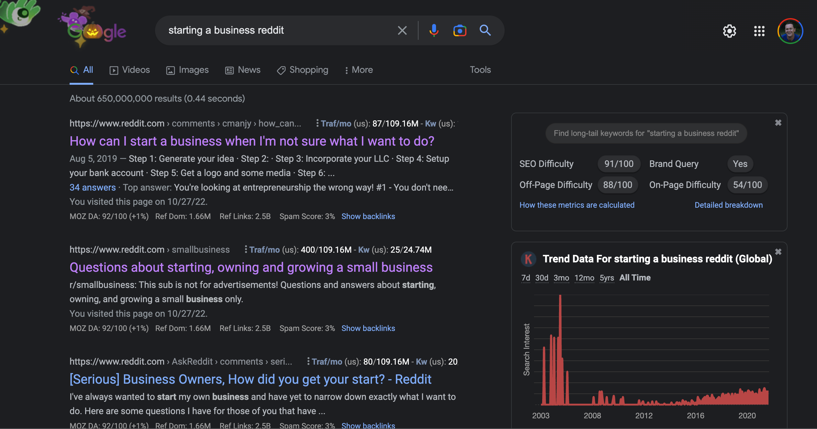The image size is (817, 429).
Task: Open Google Lens camera search
Action: pyautogui.click(x=460, y=31)
